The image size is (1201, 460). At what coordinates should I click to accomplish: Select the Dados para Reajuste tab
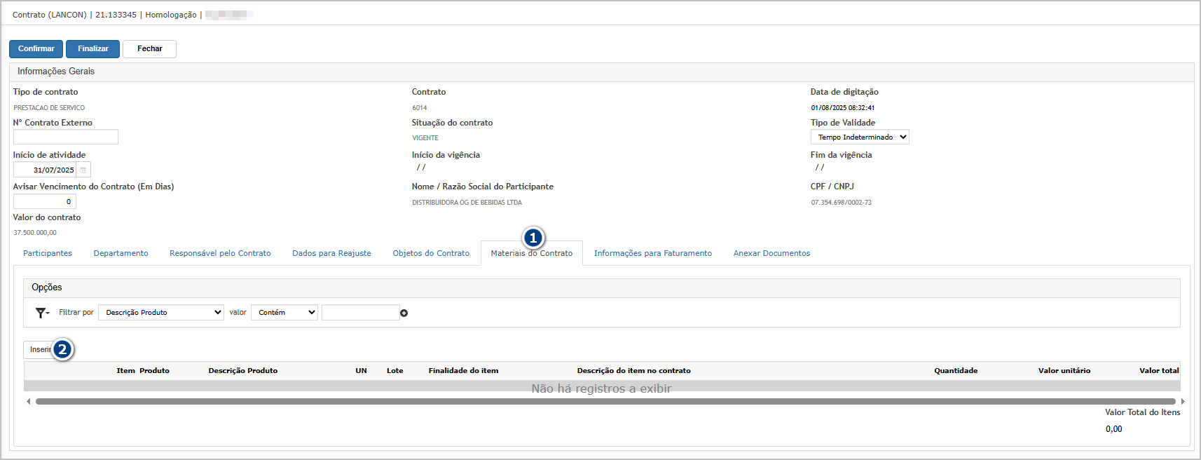coord(331,253)
